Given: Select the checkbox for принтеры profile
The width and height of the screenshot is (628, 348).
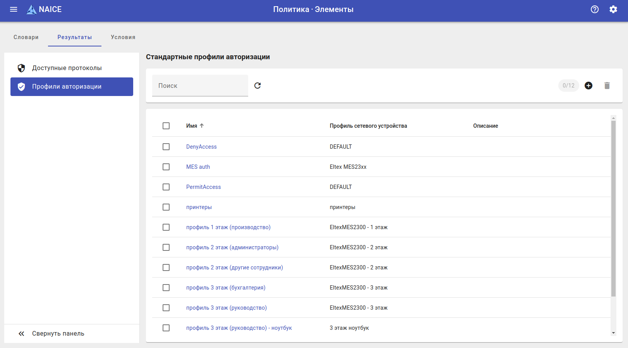Looking at the screenshot, I should point(166,207).
